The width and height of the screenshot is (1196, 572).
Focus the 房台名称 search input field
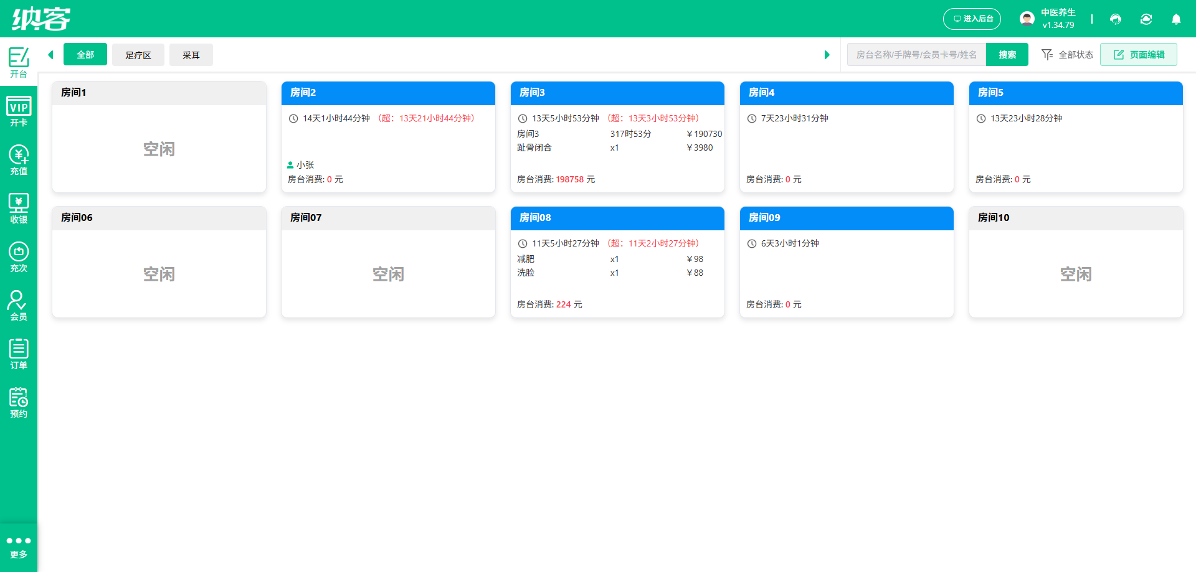[x=916, y=55]
